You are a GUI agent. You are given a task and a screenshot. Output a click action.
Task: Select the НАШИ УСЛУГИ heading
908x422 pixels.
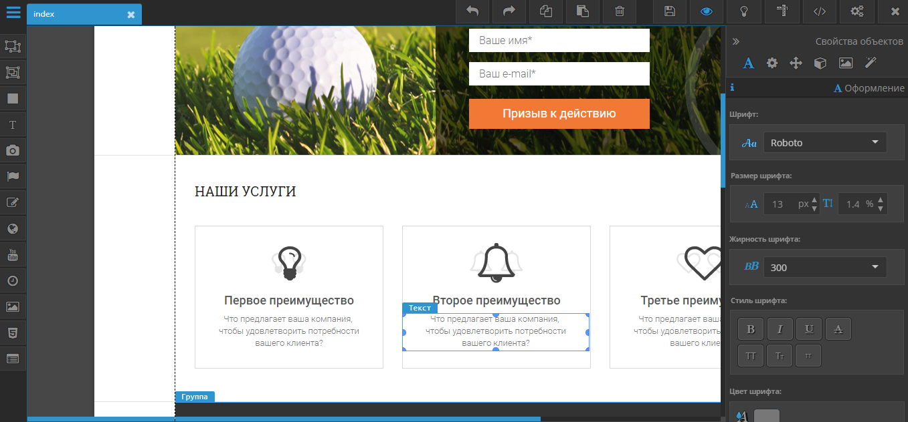point(245,192)
